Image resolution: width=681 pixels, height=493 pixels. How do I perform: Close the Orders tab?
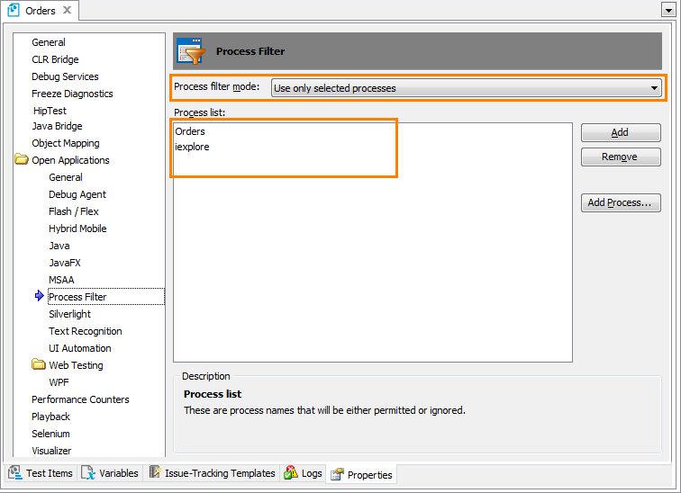[67, 10]
